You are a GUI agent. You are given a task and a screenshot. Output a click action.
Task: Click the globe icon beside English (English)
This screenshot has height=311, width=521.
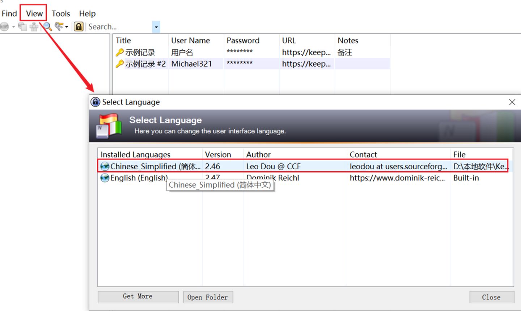105,178
